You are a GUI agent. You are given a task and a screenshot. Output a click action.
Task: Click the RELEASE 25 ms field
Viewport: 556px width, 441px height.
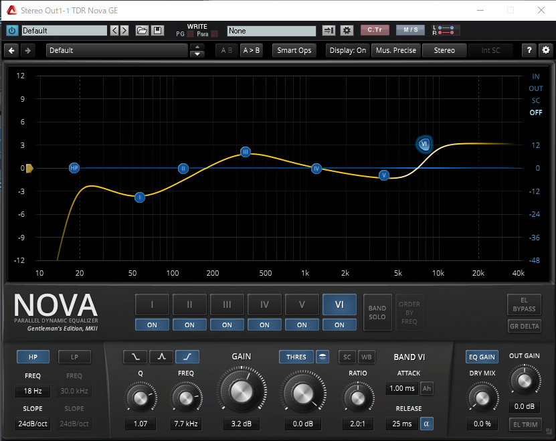pyautogui.click(x=402, y=424)
